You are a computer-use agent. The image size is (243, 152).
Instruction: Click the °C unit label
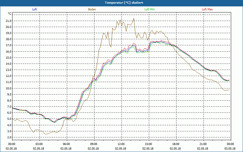tap(10, 14)
